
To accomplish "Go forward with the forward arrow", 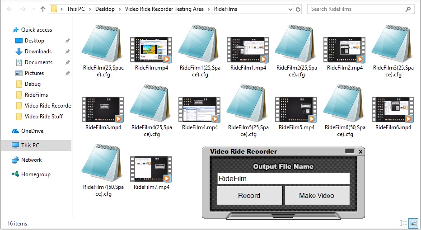I will click(23, 9).
